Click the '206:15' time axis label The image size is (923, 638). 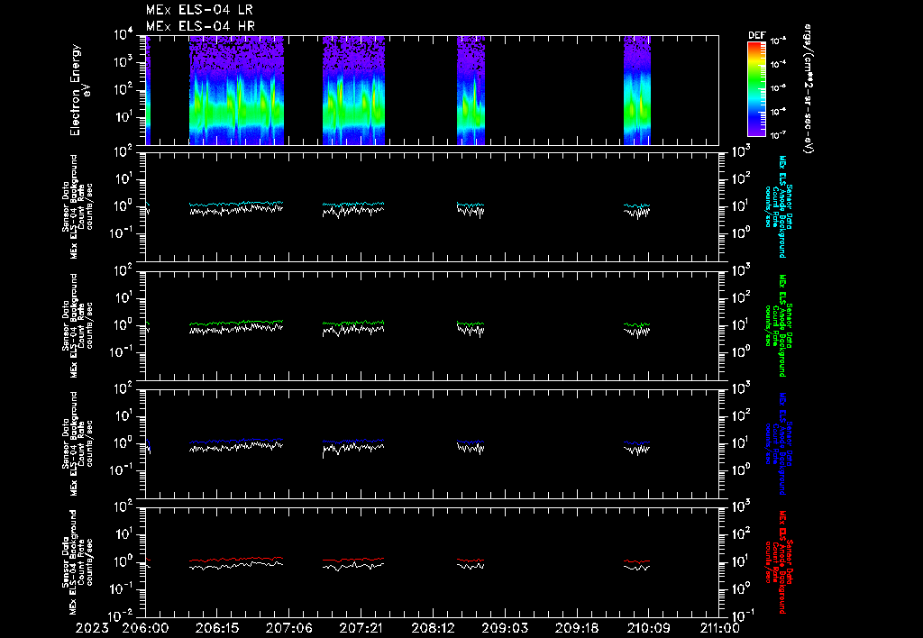point(217,629)
